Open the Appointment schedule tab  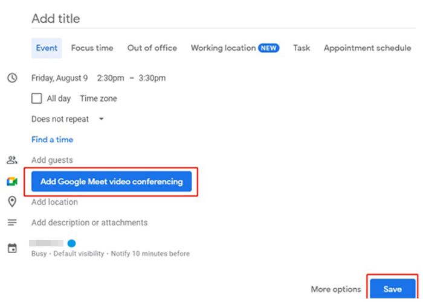pyautogui.click(x=367, y=48)
